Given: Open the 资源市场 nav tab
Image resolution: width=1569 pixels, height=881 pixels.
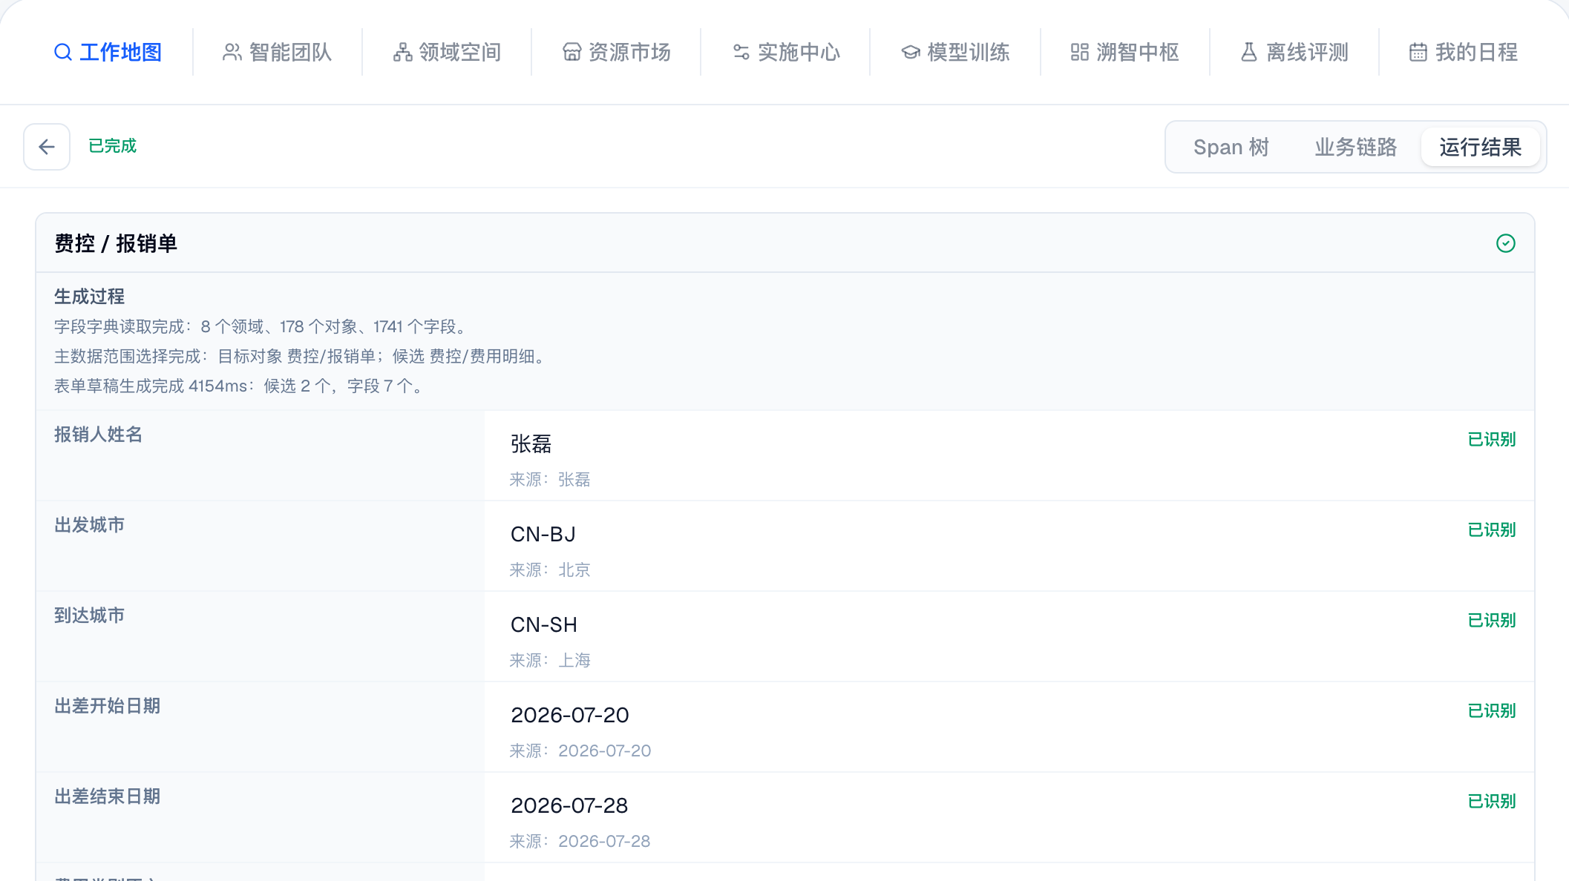Looking at the screenshot, I should 616,52.
